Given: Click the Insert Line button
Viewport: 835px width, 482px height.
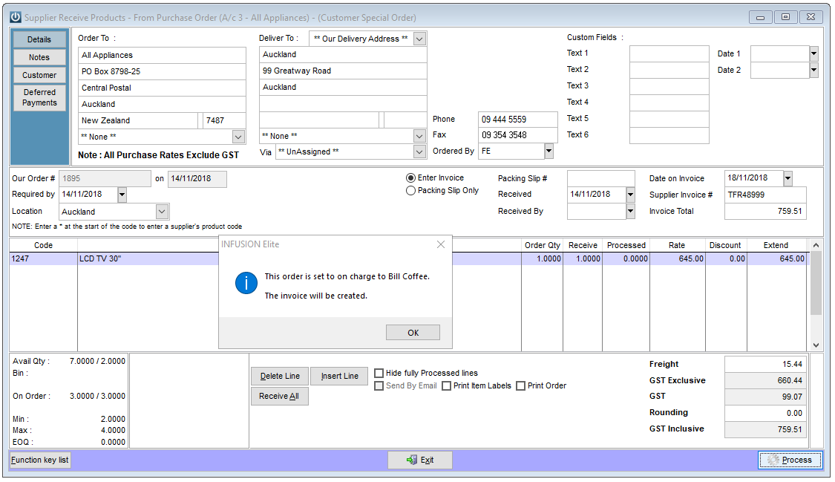Looking at the screenshot, I should (x=340, y=376).
